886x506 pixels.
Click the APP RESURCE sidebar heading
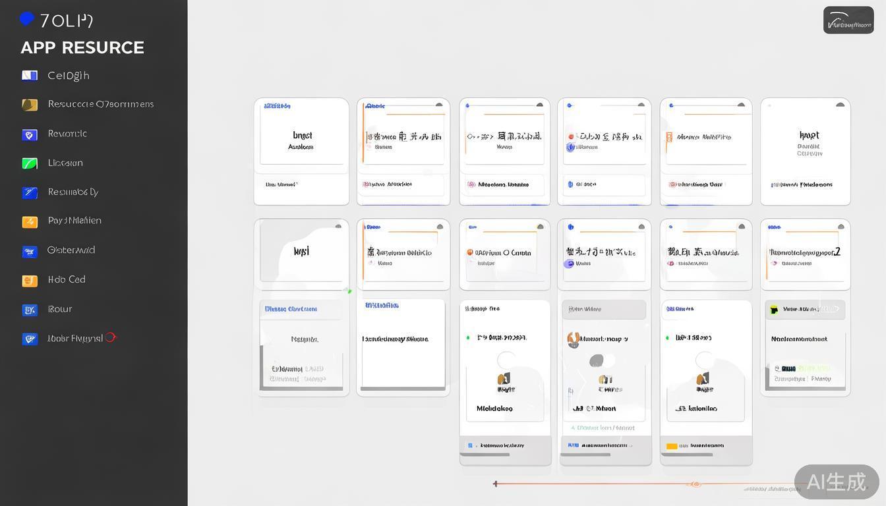pos(82,47)
